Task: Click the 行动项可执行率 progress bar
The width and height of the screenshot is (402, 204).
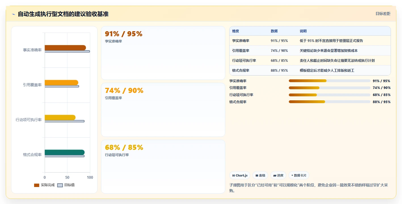Action: pyautogui.click(x=330, y=95)
